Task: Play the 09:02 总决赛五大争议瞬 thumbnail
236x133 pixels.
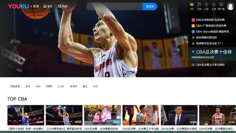Action: tap(141, 115)
